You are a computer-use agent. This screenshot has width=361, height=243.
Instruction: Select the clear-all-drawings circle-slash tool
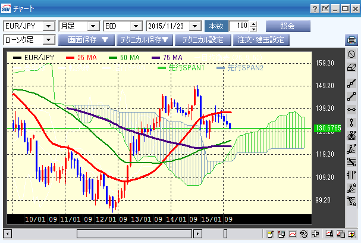(x=351, y=54)
